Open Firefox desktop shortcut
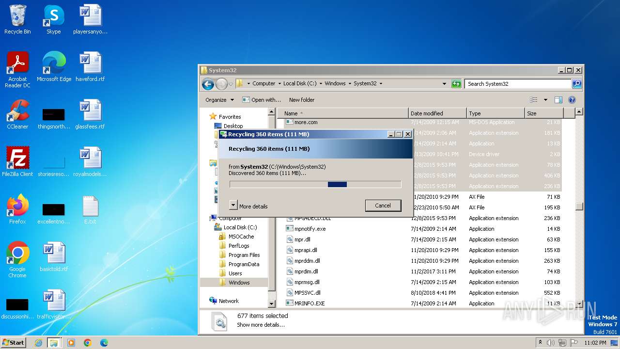The image size is (620, 349). click(x=17, y=209)
